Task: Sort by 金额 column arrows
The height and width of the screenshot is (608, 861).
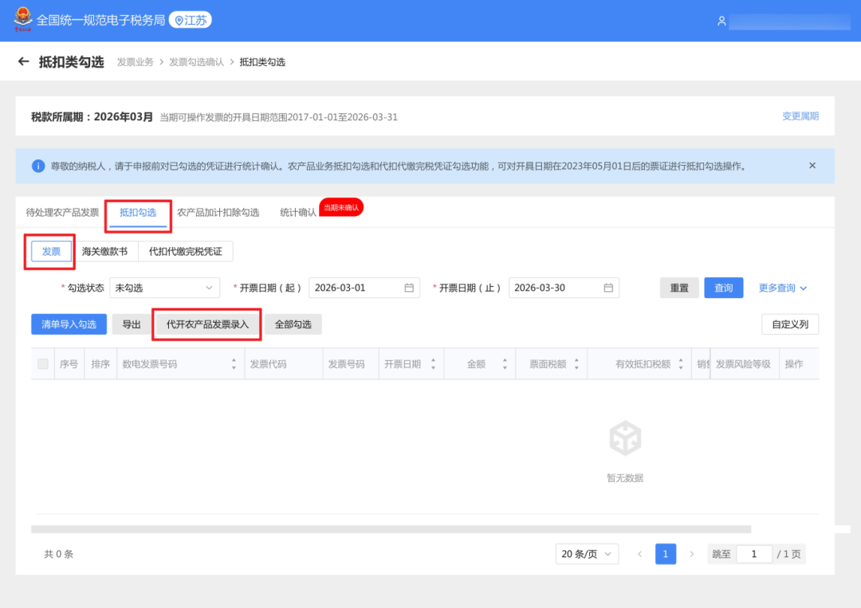Action: click(505, 364)
